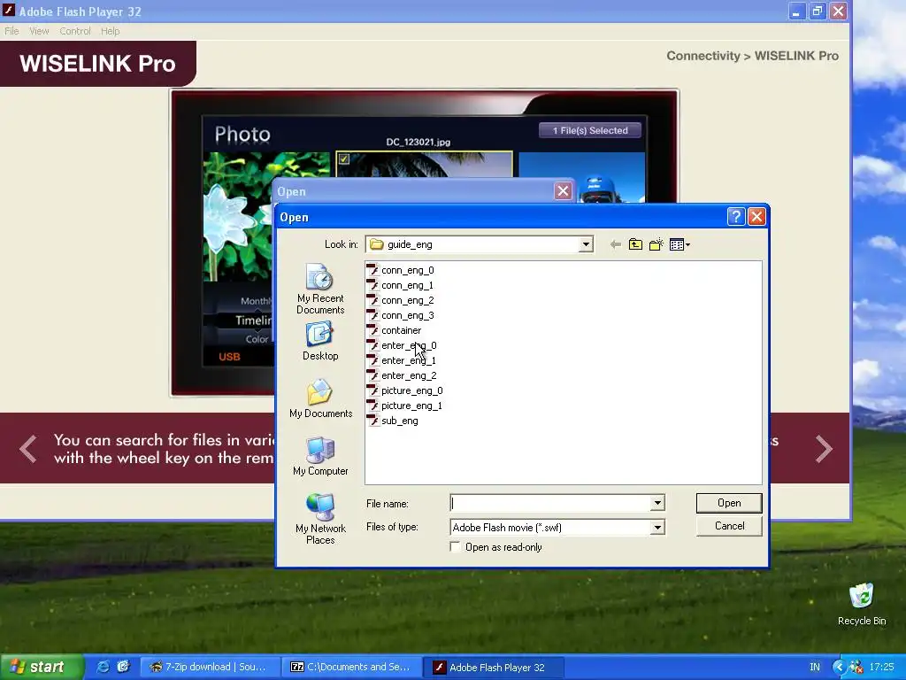Select the Desktop places shortcut
The width and height of the screenshot is (906, 680).
(320, 342)
